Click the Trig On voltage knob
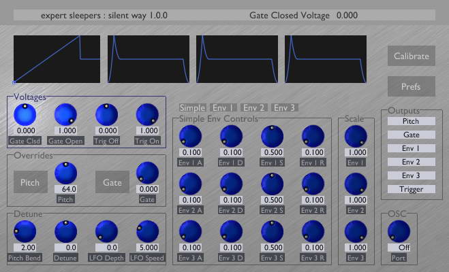The width and height of the screenshot is (449, 272). 147,114
